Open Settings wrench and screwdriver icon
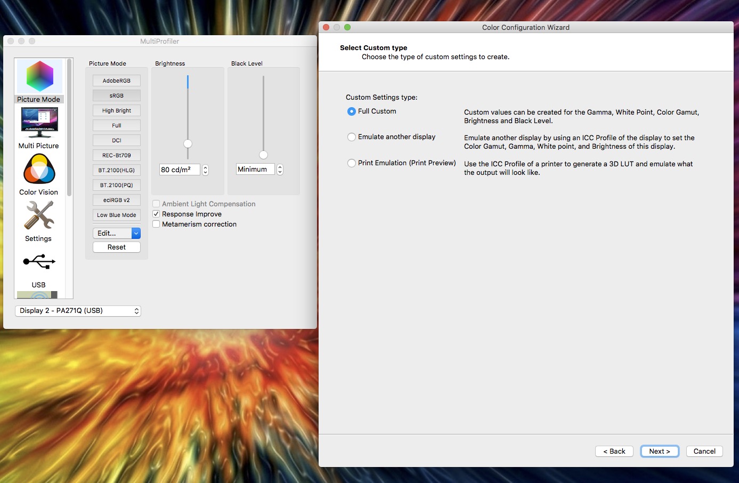Image resolution: width=739 pixels, height=483 pixels. click(39, 215)
